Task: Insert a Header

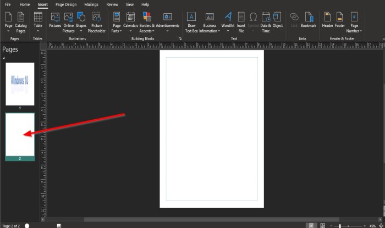Action: click(327, 20)
